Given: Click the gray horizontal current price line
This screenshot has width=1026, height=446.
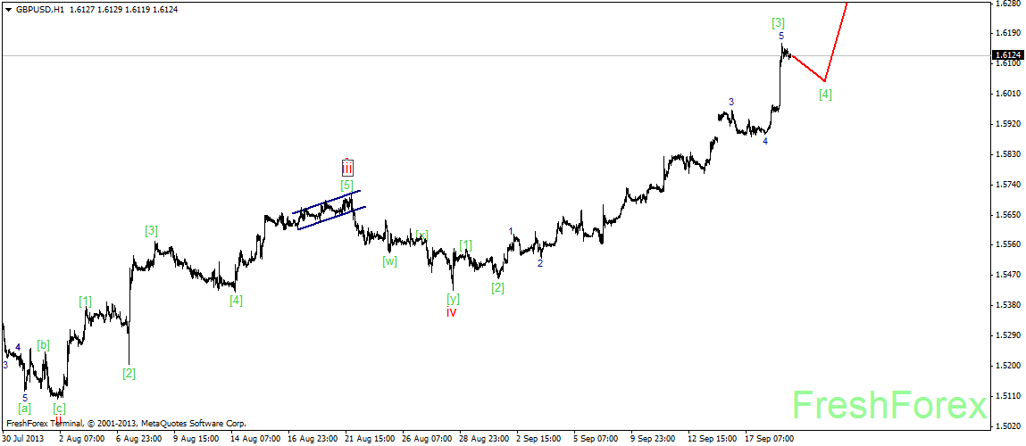Looking at the screenshot, I should point(446,55).
